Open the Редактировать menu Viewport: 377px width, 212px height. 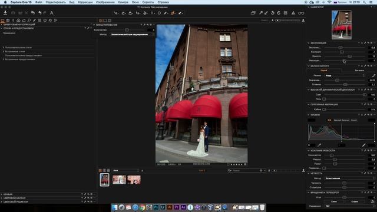(55, 2)
